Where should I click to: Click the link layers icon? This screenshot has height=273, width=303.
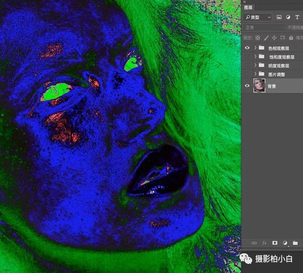point(254,243)
